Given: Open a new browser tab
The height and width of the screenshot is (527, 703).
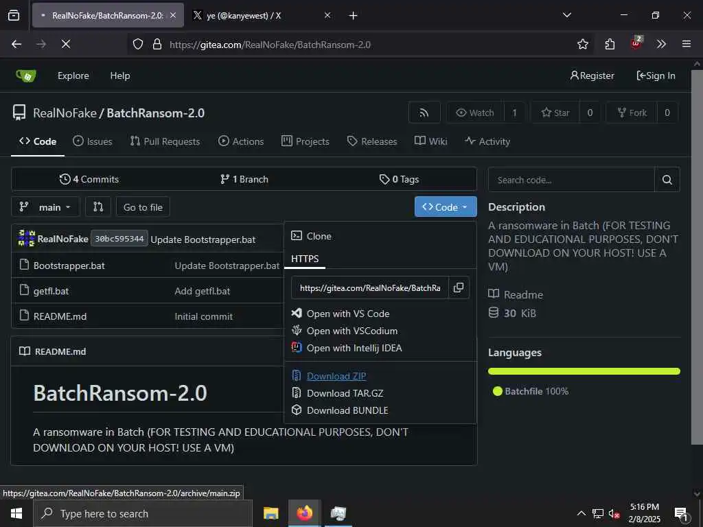Looking at the screenshot, I should coord(354,15).
